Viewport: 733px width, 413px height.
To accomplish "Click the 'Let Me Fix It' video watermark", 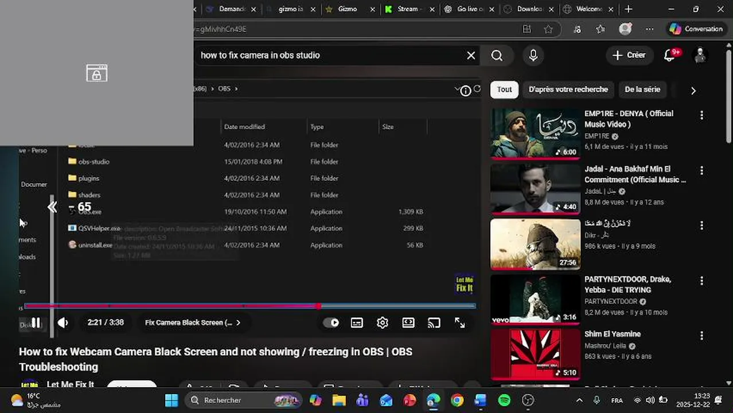I will (464, 284).
